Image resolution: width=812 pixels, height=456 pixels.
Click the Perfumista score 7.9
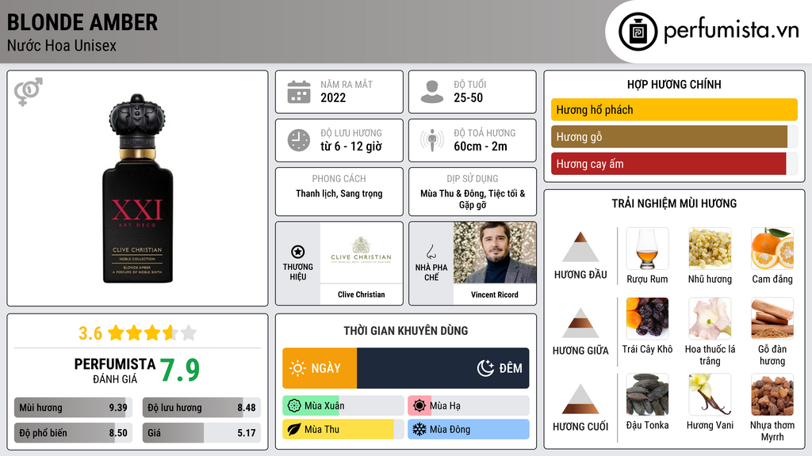pos(180,370)
